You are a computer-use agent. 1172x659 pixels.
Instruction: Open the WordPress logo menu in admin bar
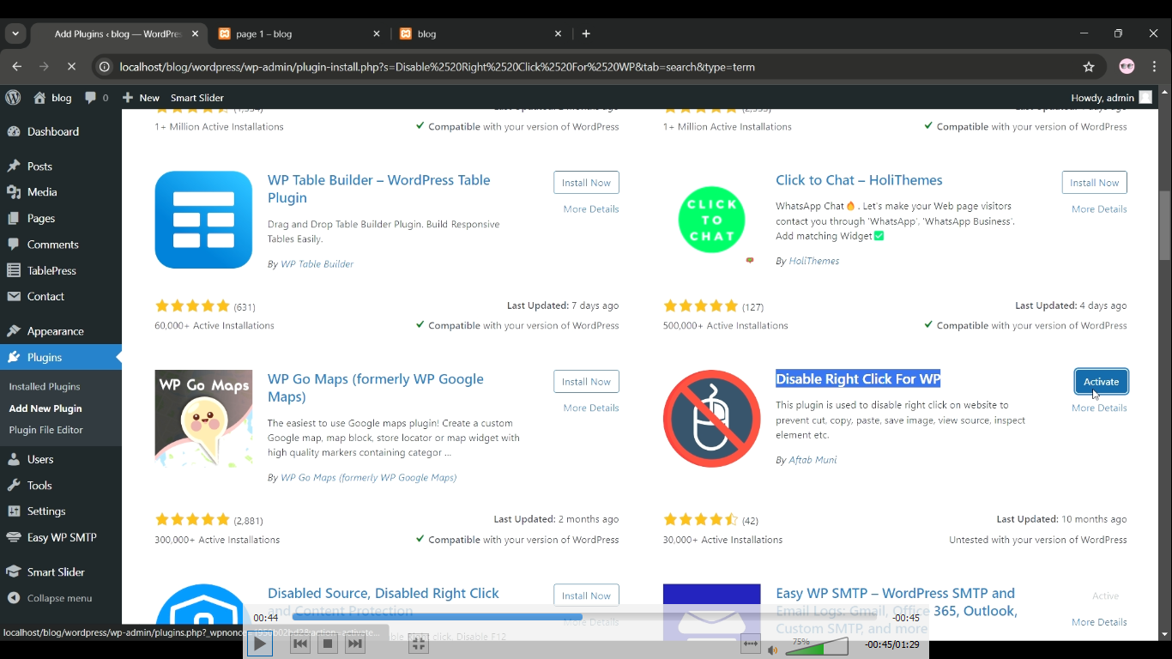click(13, 98)
